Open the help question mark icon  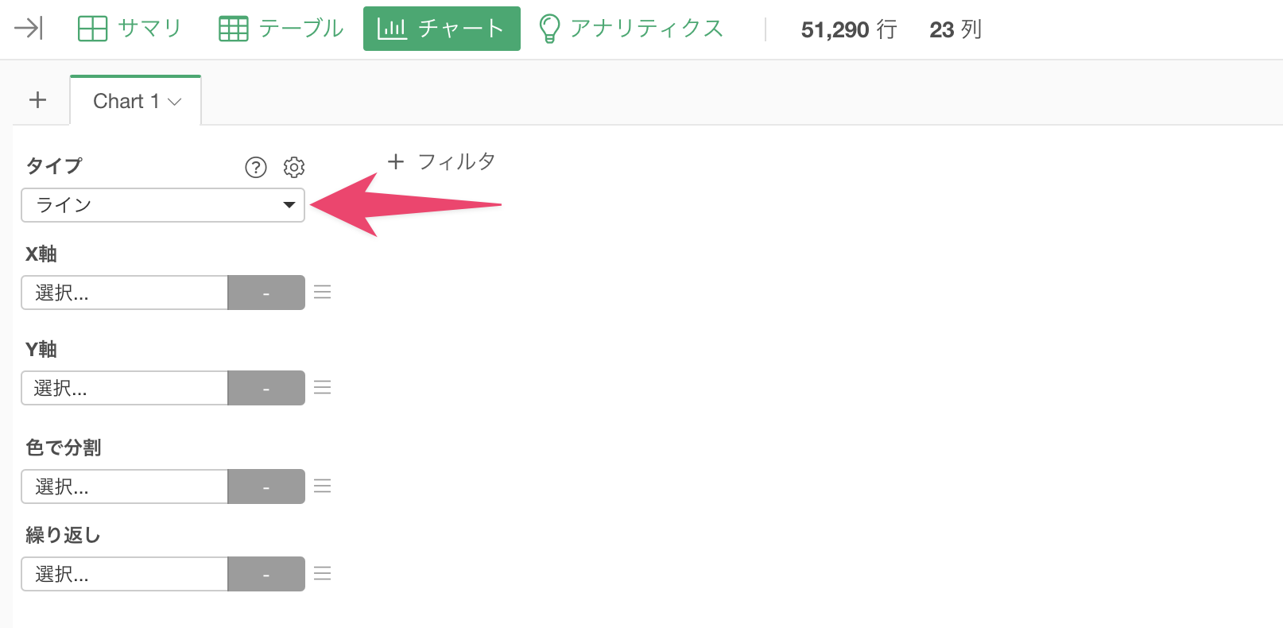click(x=256, y=167)
